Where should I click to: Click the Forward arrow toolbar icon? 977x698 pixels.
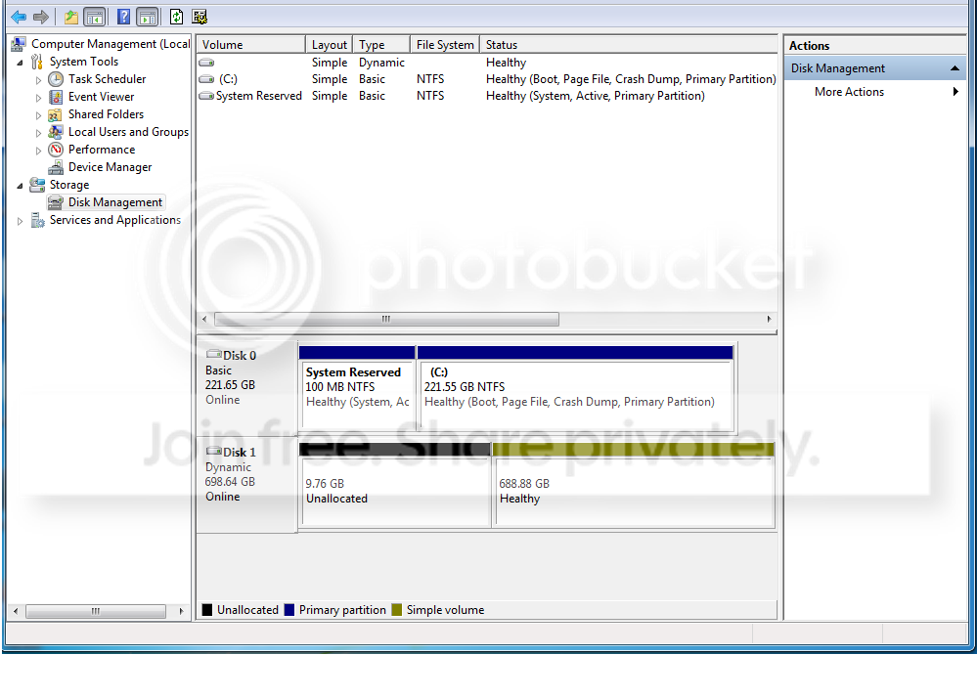[x=41, y=17]
